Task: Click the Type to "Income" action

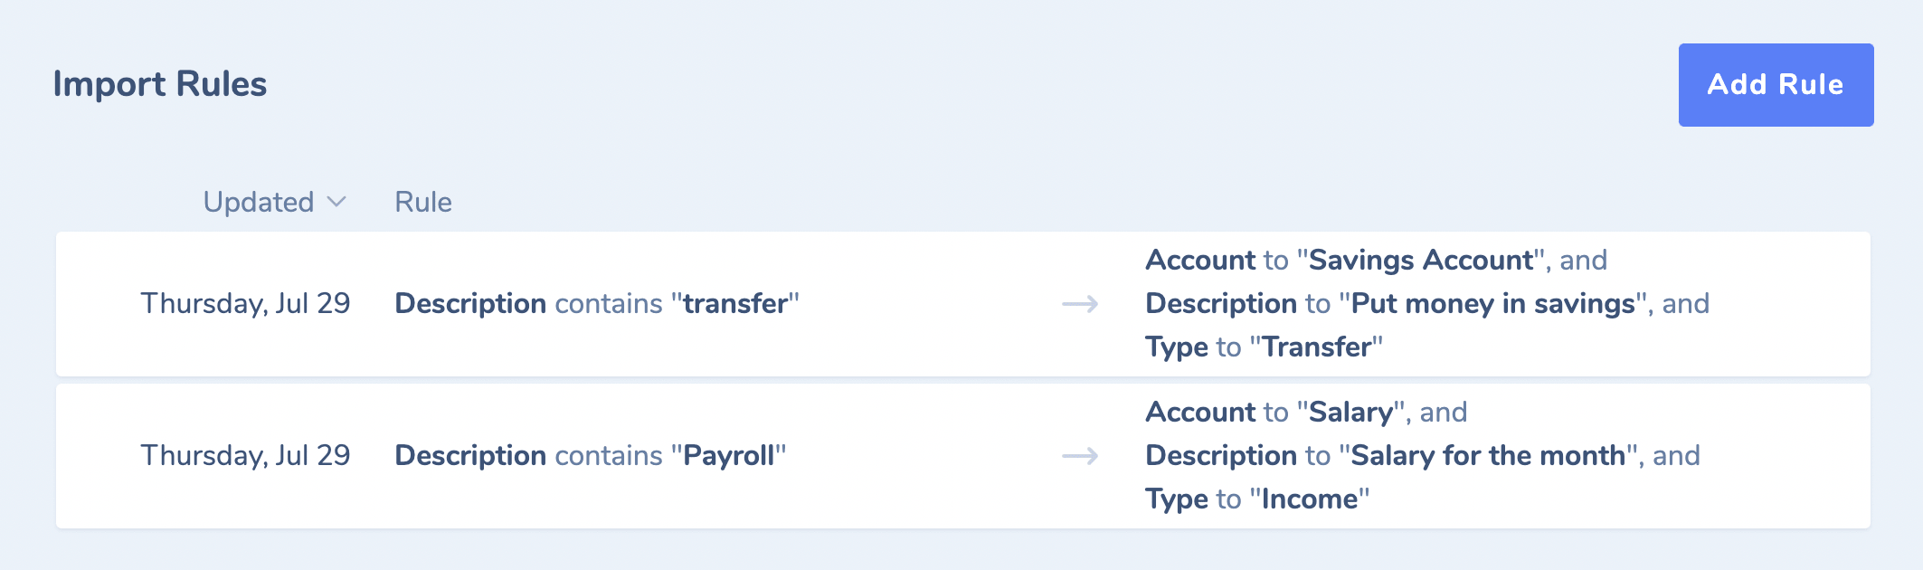Action: [1257, 499]
